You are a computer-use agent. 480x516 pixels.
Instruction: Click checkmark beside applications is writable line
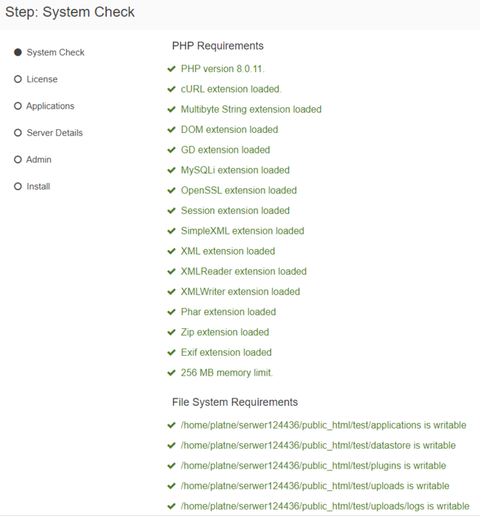click(171, 425)
